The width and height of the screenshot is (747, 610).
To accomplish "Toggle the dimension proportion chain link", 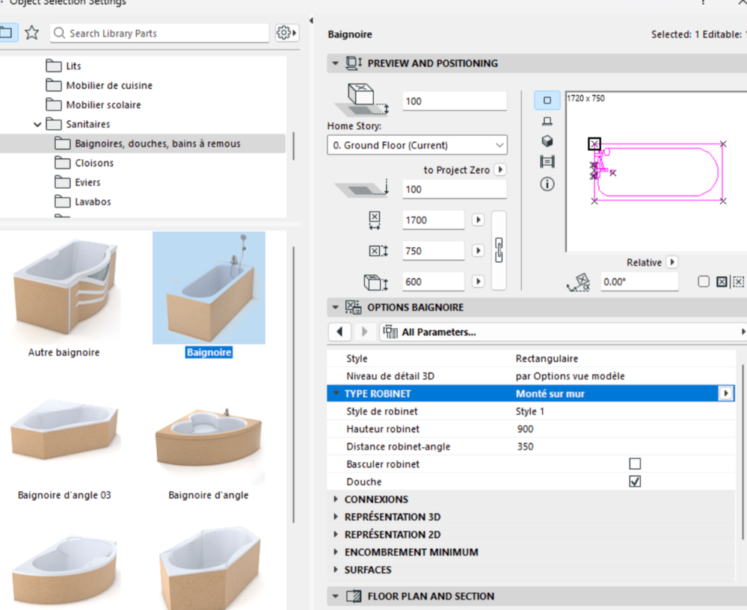I will click(x=499, y=250).
